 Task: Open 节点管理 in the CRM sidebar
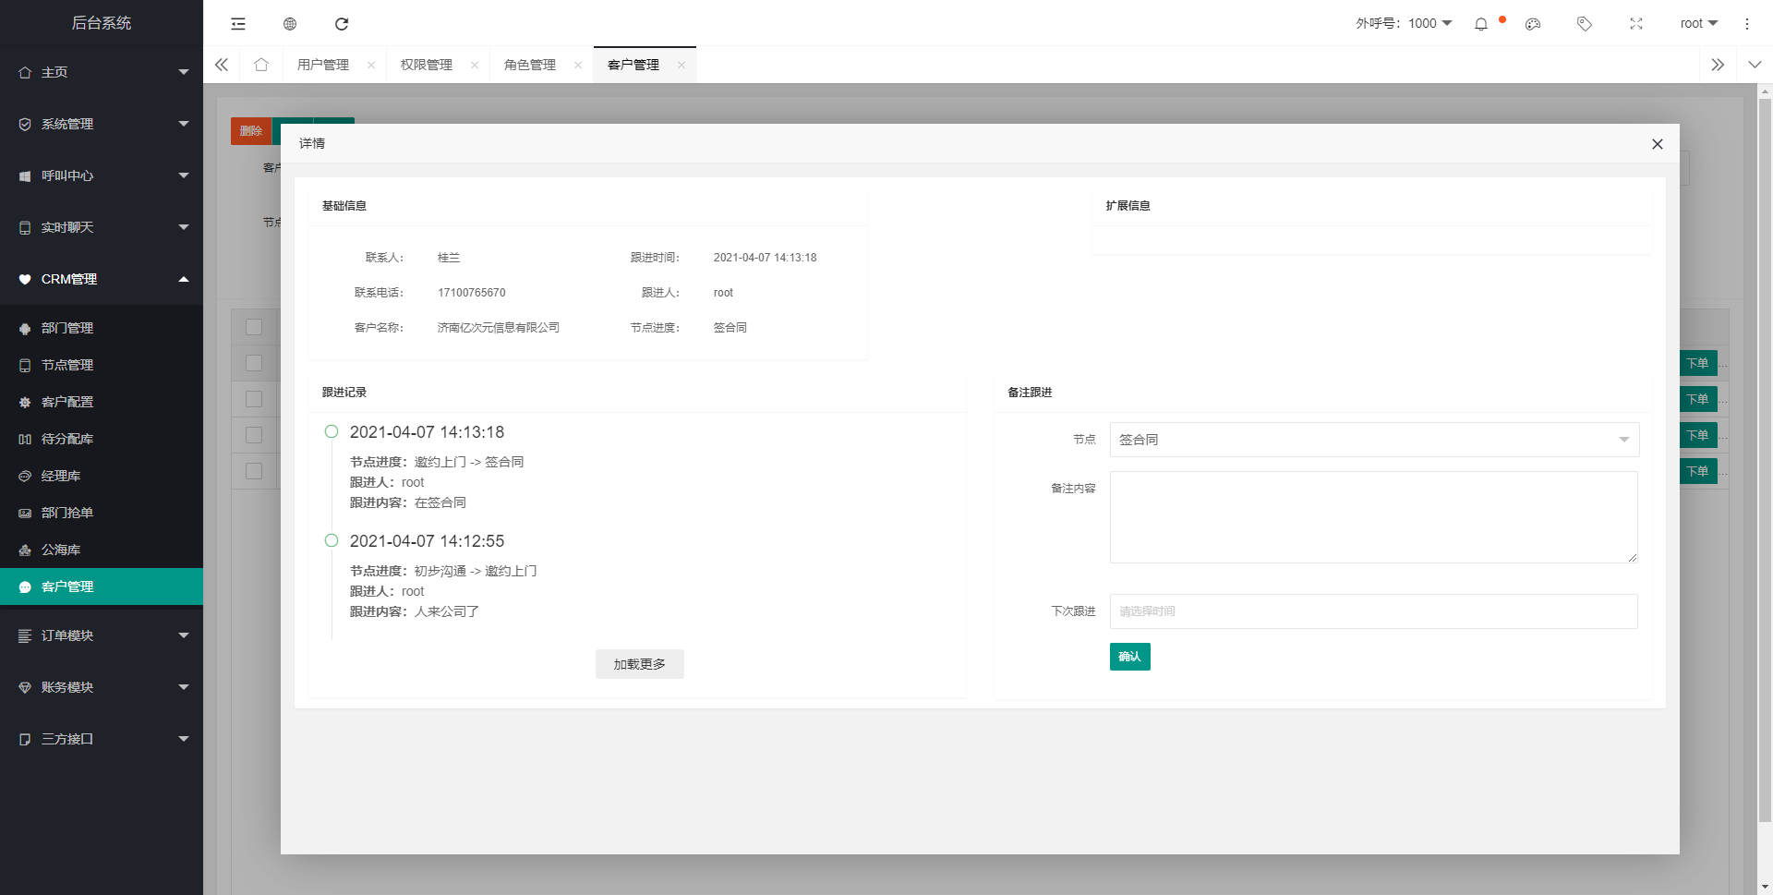67,365
